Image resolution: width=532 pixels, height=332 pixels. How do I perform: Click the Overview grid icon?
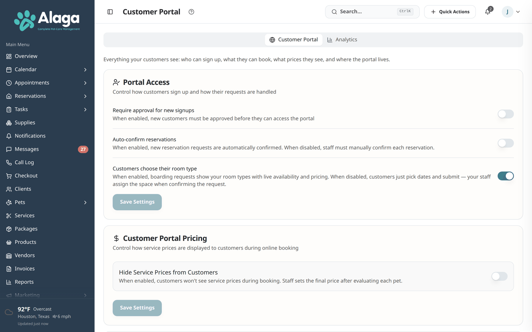tap(9, 56)
